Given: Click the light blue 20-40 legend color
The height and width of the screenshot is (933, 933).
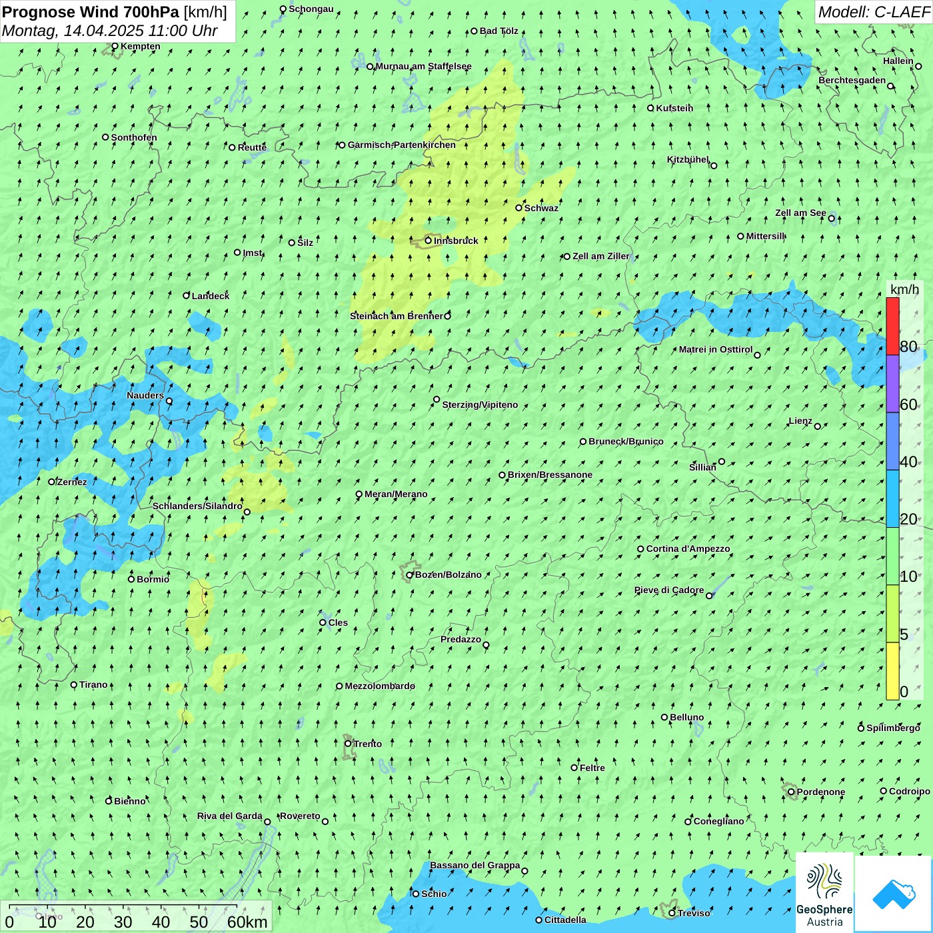Looking at the screenshot, I should point(892,499).
